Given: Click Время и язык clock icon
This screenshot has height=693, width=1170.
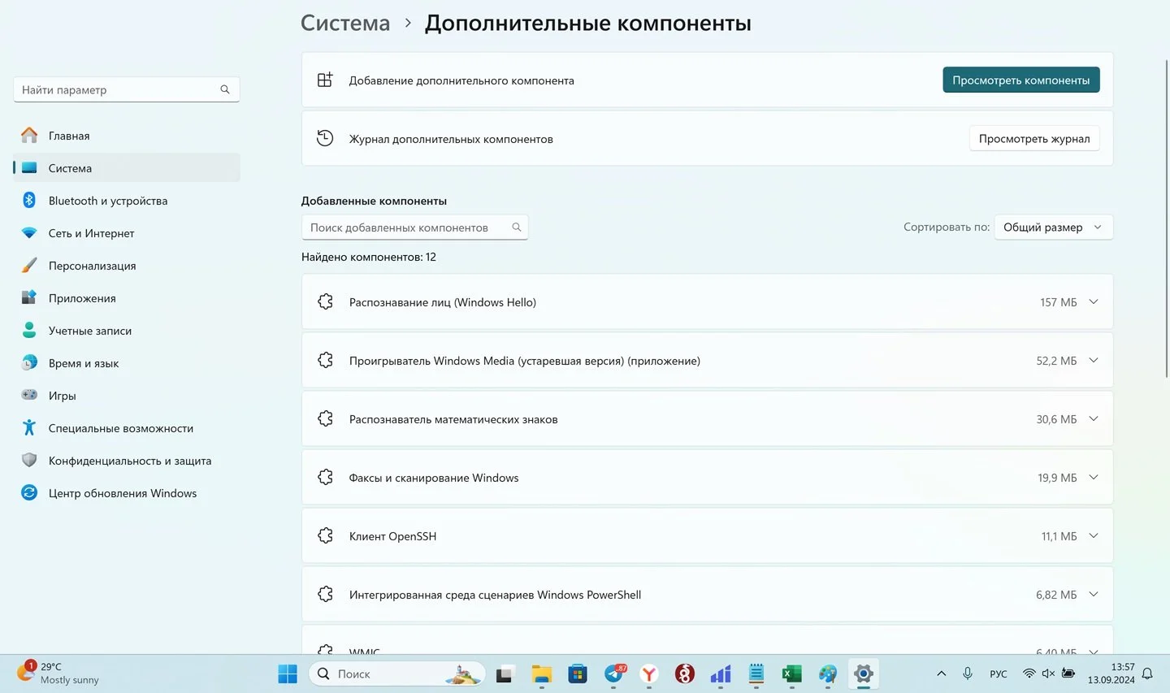Looking at the screenshot, I should [29, 363].
